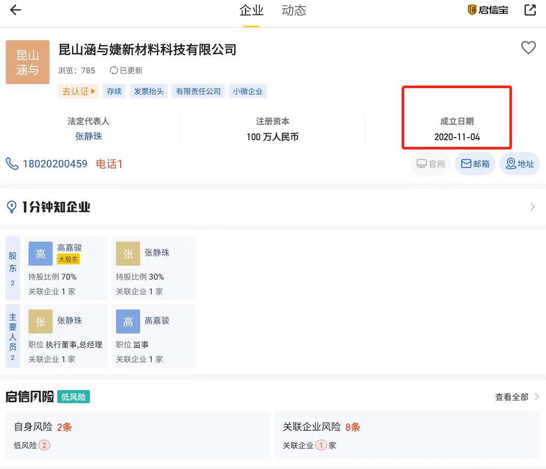Click the 有限责任公司 tag

[x=198, y=91]
